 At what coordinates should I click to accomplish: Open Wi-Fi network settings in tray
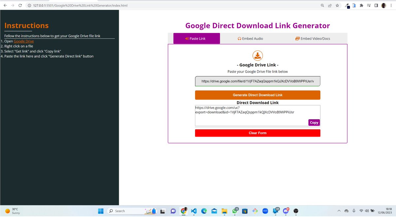click(361, 211)
